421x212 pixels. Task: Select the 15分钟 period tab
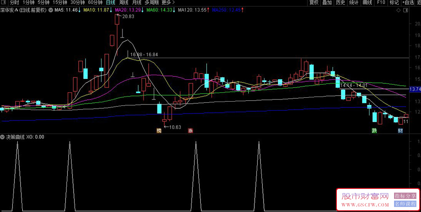click(x=60, y=3)
